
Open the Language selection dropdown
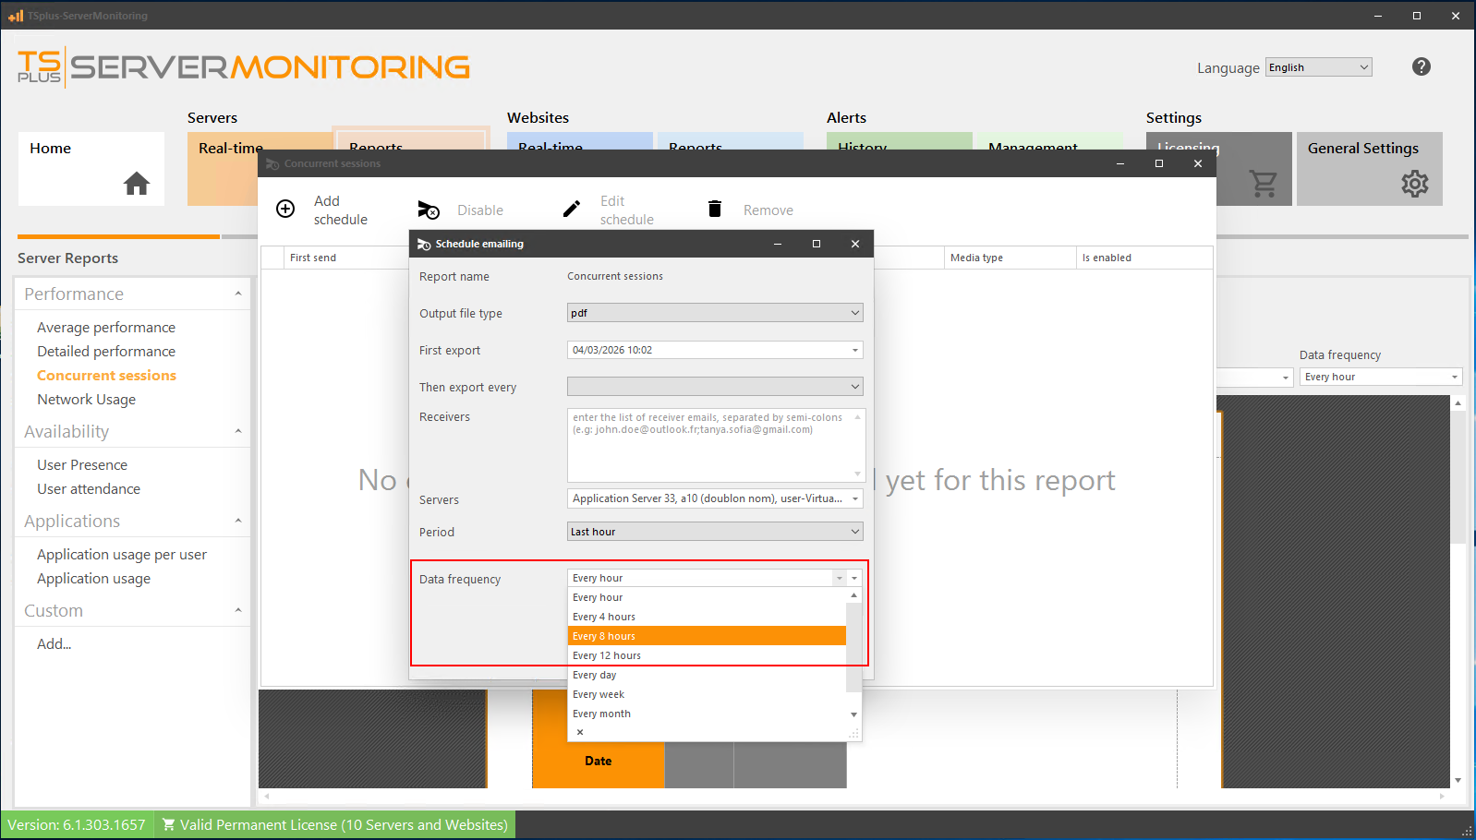pyautogui.click(x=1318, y=67)
